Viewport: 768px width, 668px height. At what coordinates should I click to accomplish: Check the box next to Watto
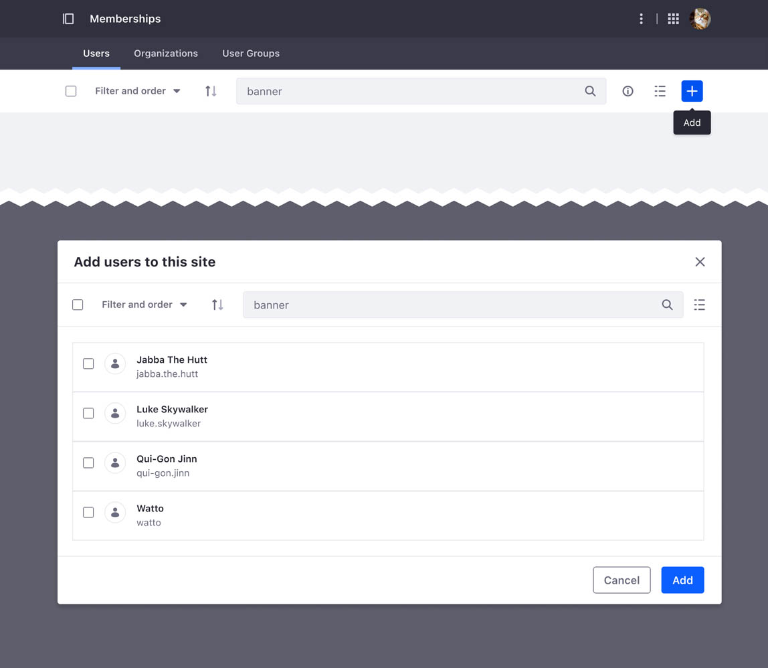click(88, 512)
